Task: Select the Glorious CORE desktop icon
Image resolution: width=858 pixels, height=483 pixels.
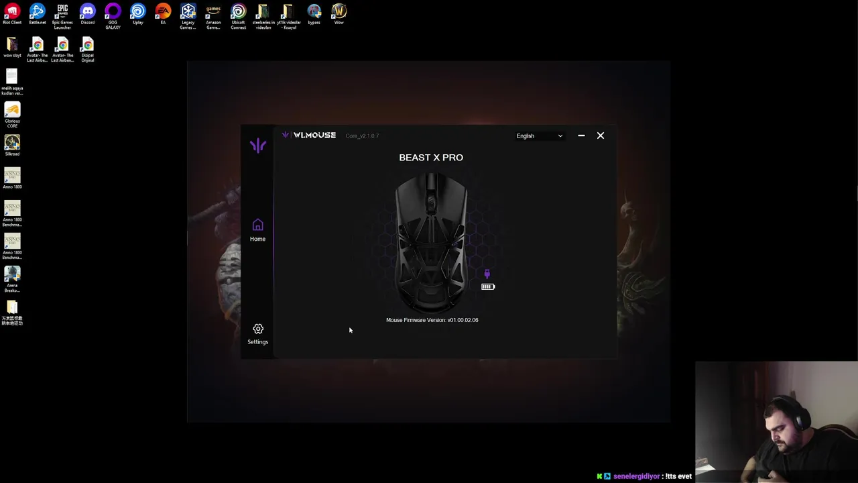Action: [12, 115]
